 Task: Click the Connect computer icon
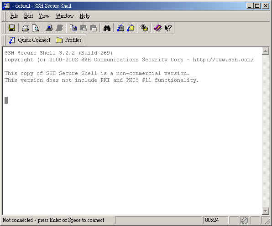click(x=49, y=28)
